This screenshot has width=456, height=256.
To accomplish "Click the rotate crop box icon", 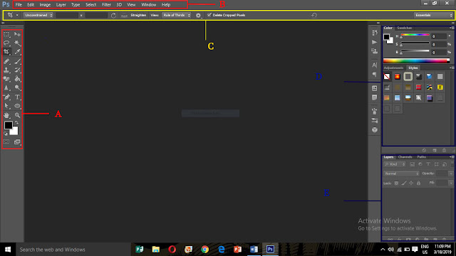I will pyautogui.click(x=113, y=16).
